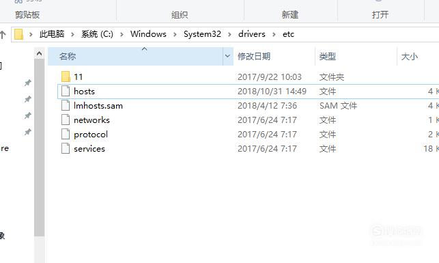Select the services file name
This screenshot has height=263, width=439.
(x=89, y=149)
